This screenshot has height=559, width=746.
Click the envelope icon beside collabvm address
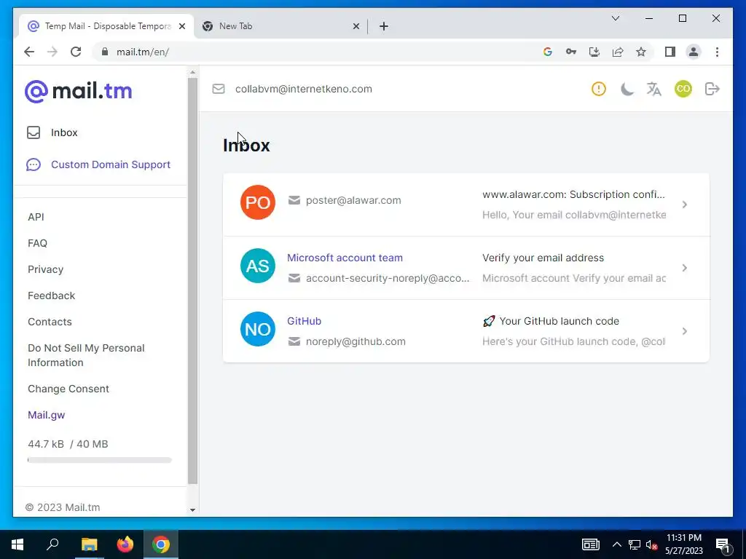tap(219, 89)
